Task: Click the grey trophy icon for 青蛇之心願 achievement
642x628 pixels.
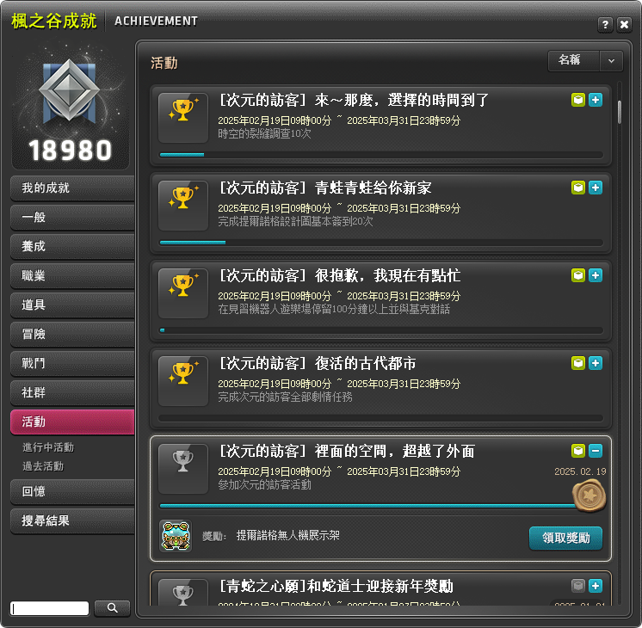Action: [x=183, y=593]
